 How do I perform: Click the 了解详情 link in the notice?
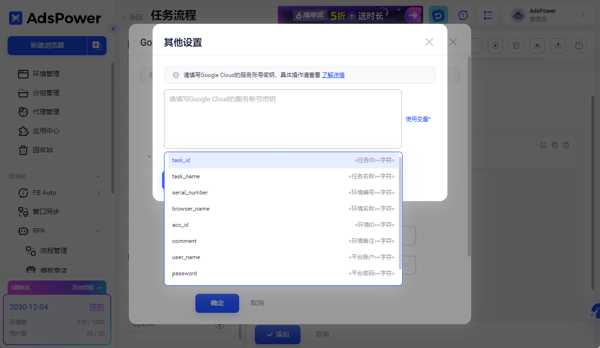click(333, 75)
